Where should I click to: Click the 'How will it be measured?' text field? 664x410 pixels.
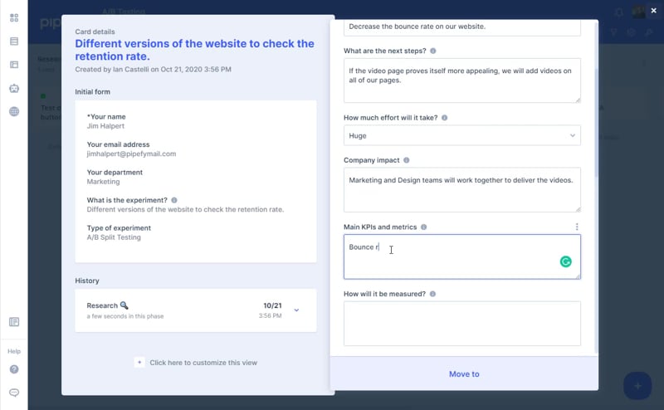click(x=462, y=323)
